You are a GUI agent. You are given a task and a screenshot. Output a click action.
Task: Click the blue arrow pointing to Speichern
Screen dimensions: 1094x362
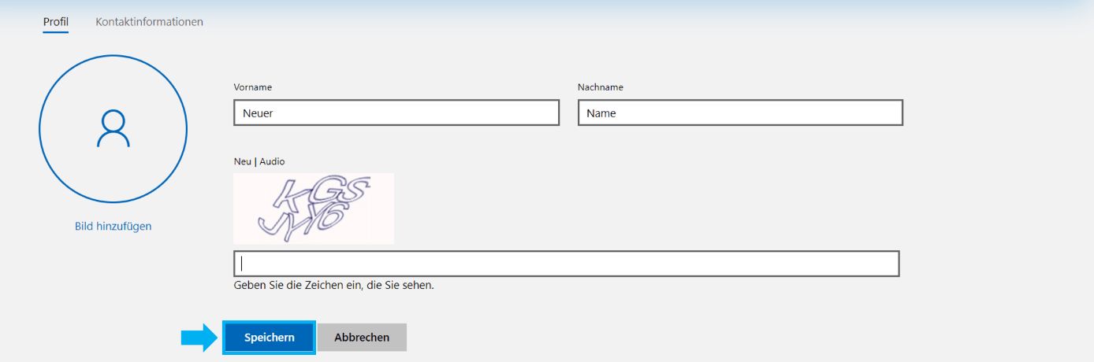pos(198,338)
